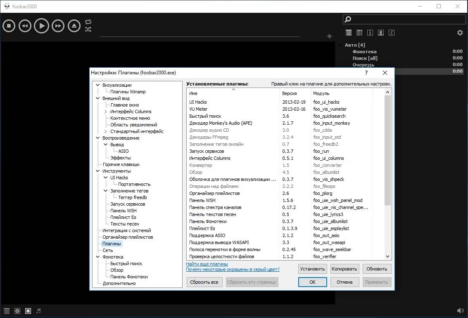Click the plugin list scrollbar up arrow
The width and height of the screenshot is (468, 318).
click(x=387, y=92)
